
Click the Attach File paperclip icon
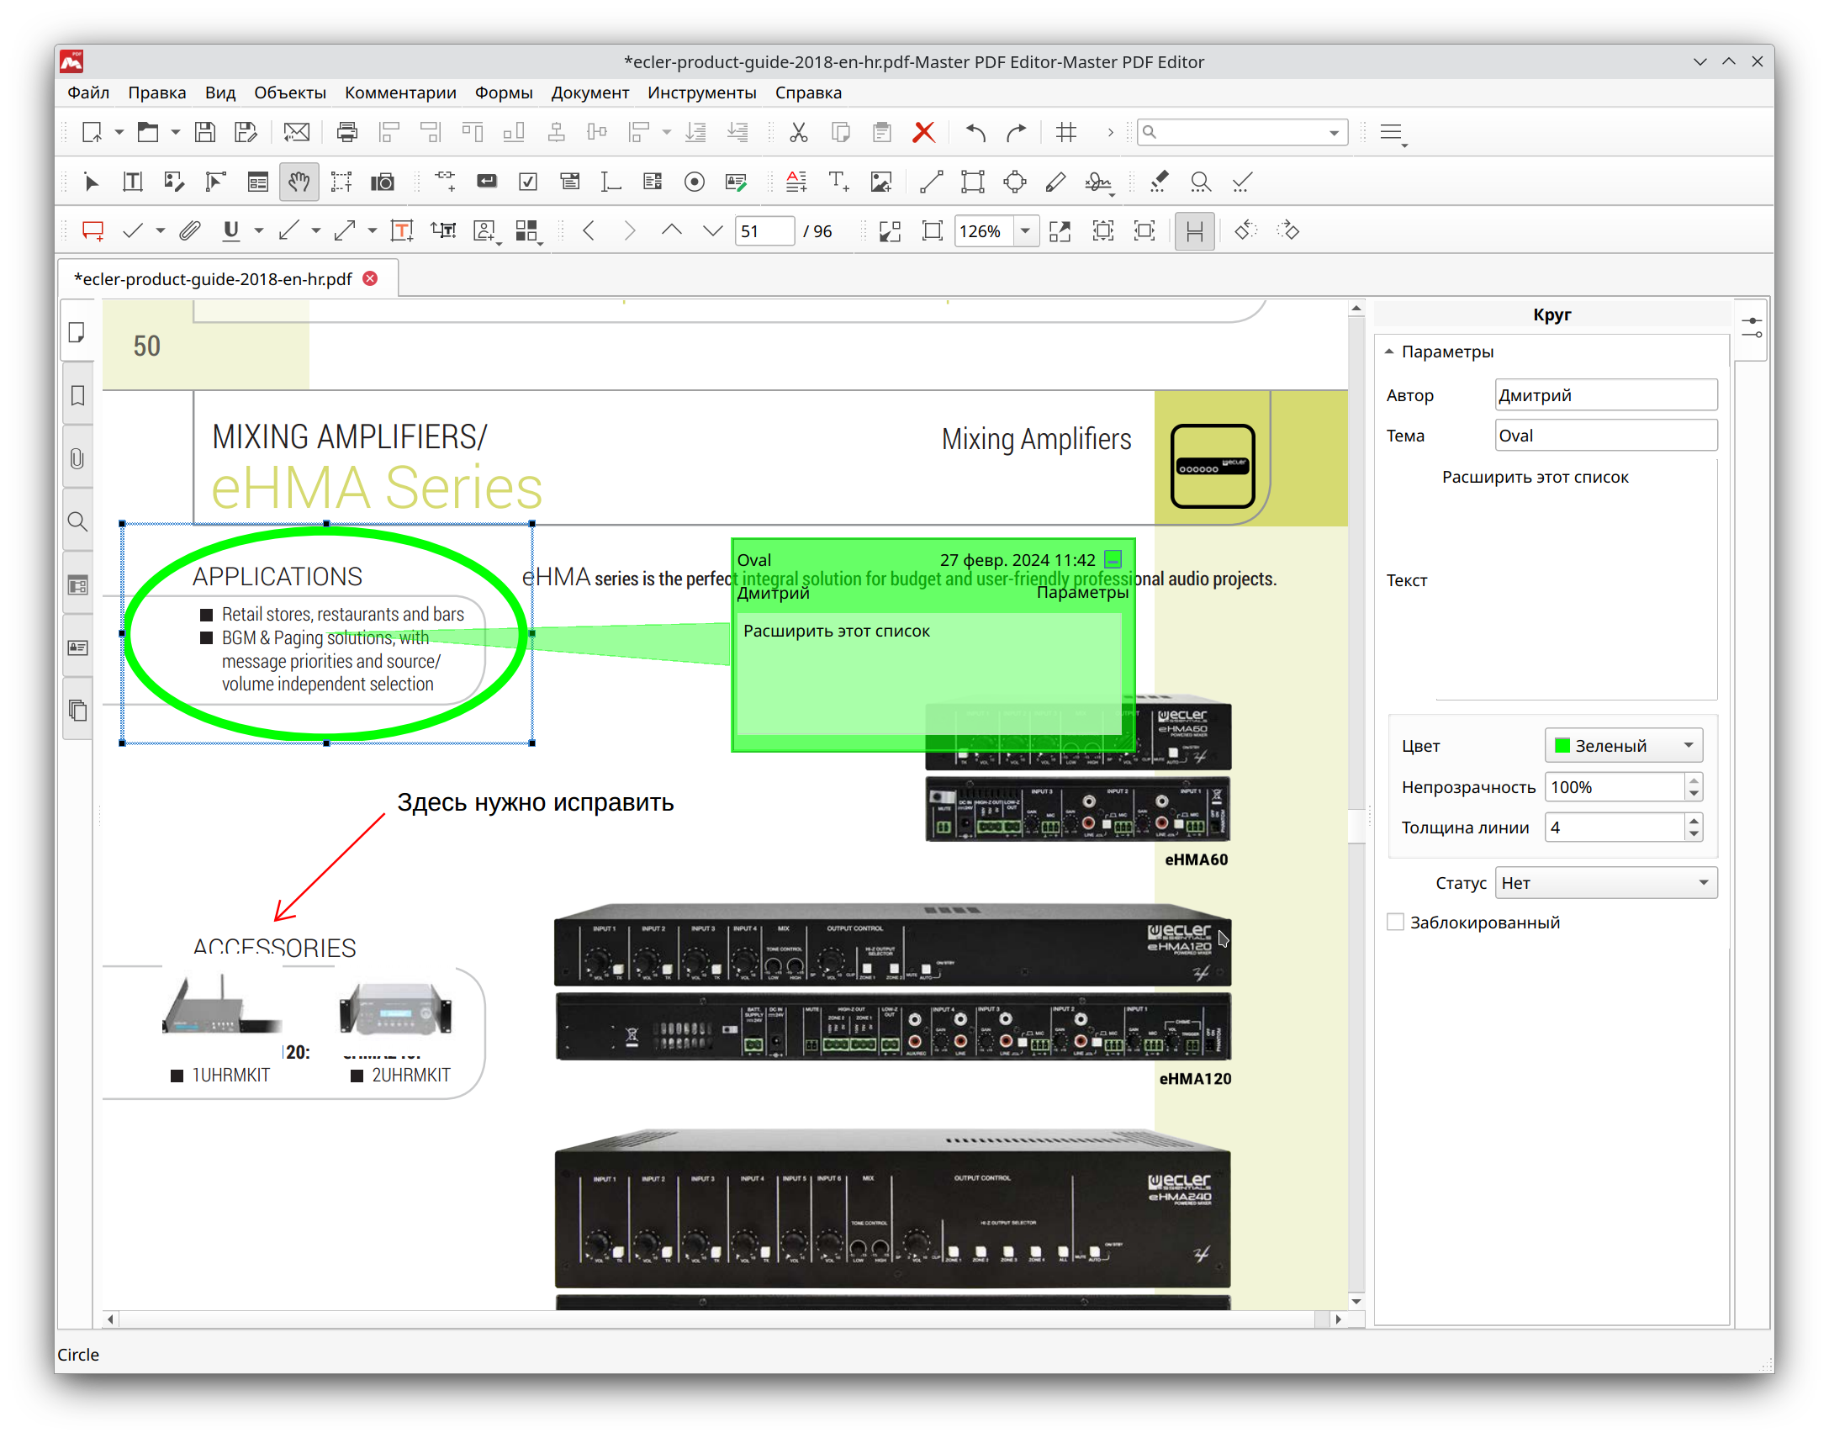click(x=190, y=230)
